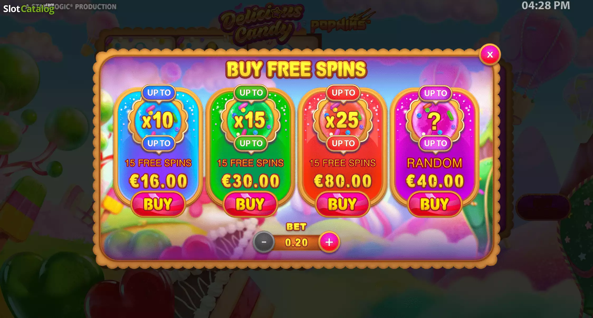Click the €80.00 price on red card
The height and width of the screenshot is (318, 593).
[342, 181]
